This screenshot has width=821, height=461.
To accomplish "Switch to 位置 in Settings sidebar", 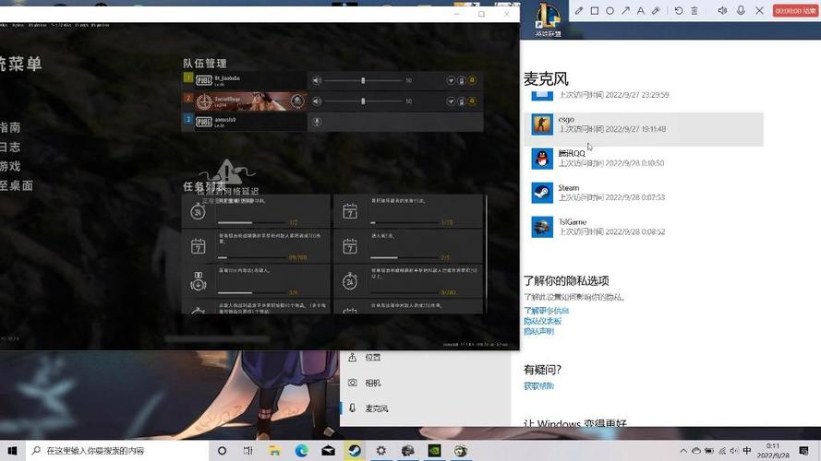I will [425, 358].
